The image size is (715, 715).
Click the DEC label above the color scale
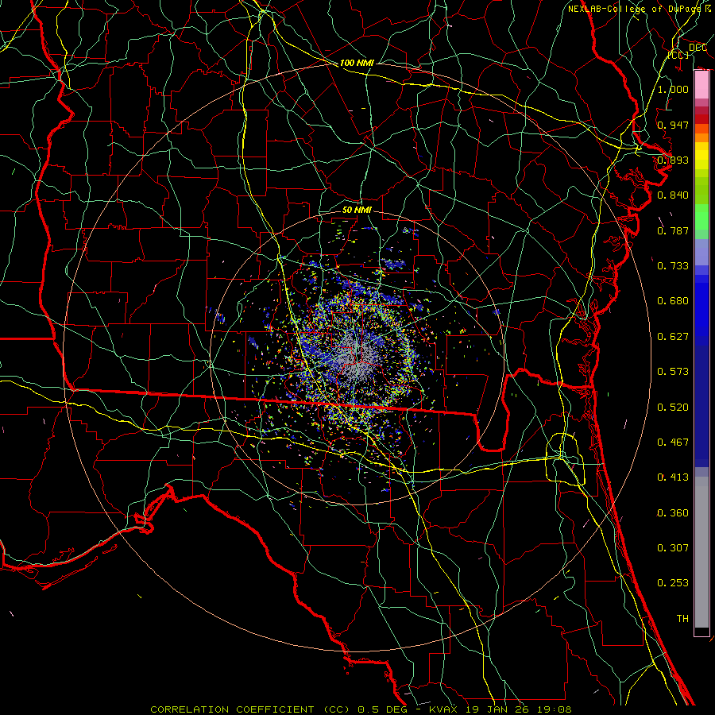click(698, 48)
